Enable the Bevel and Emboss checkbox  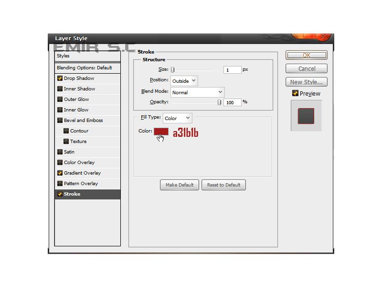60,121
